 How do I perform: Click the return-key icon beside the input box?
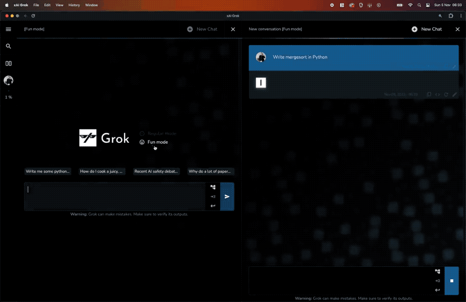pos(212,205)
